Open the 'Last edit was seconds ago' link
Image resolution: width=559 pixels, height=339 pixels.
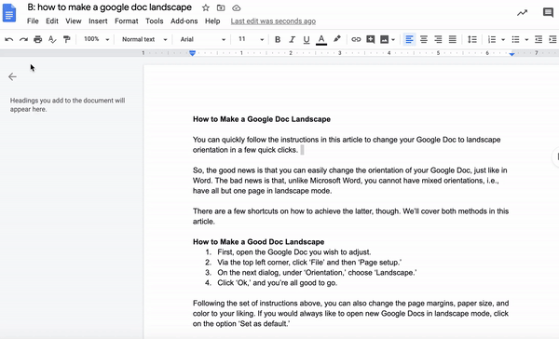point(273,21)
